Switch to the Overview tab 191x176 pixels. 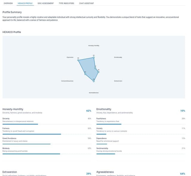pyautogui.click(x=8, y=3)
